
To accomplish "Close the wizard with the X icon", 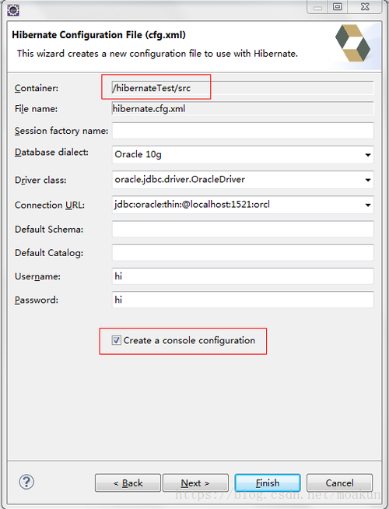I will click(365, 7).
